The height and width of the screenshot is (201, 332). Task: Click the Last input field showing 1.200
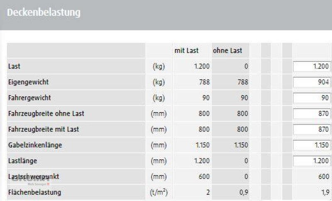coord(312,66)
